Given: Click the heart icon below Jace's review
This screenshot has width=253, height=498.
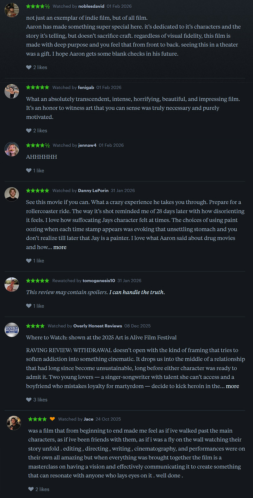Looking at the screenshot, I should click(31, 489).
